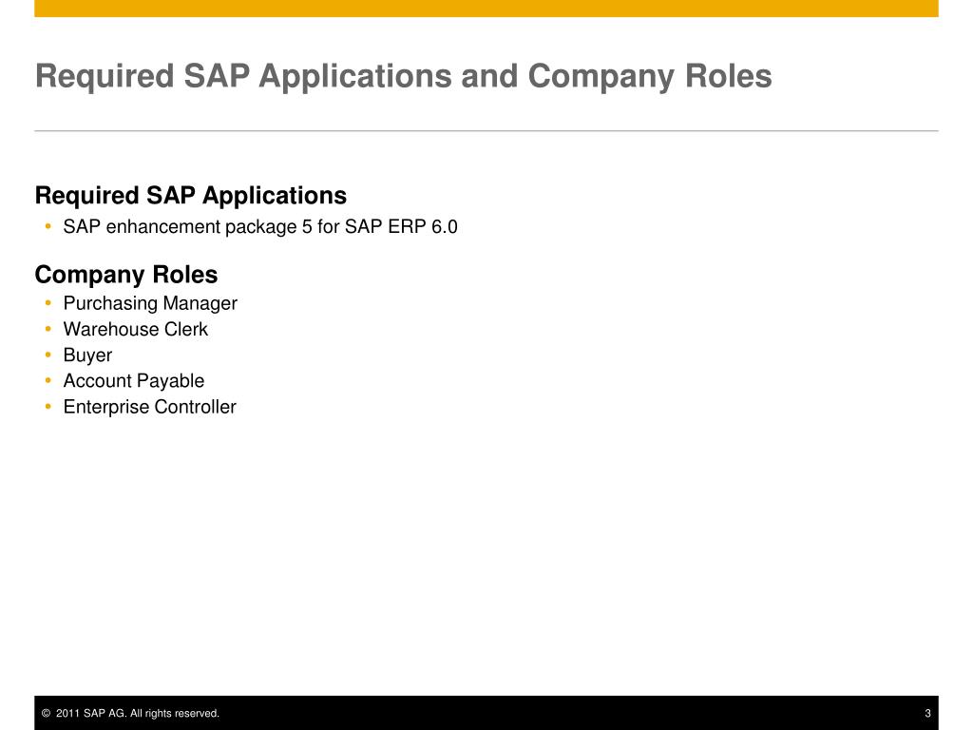Click the 'Buyer' bullet text
The width and height of the screenshot is (973, 730).
tap(87, 355)
